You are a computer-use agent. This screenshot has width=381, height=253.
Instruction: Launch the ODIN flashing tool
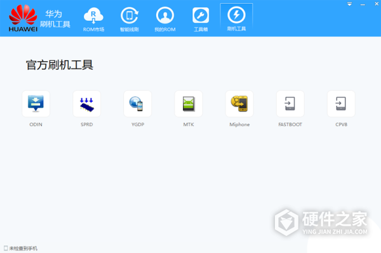pos(36,104)
